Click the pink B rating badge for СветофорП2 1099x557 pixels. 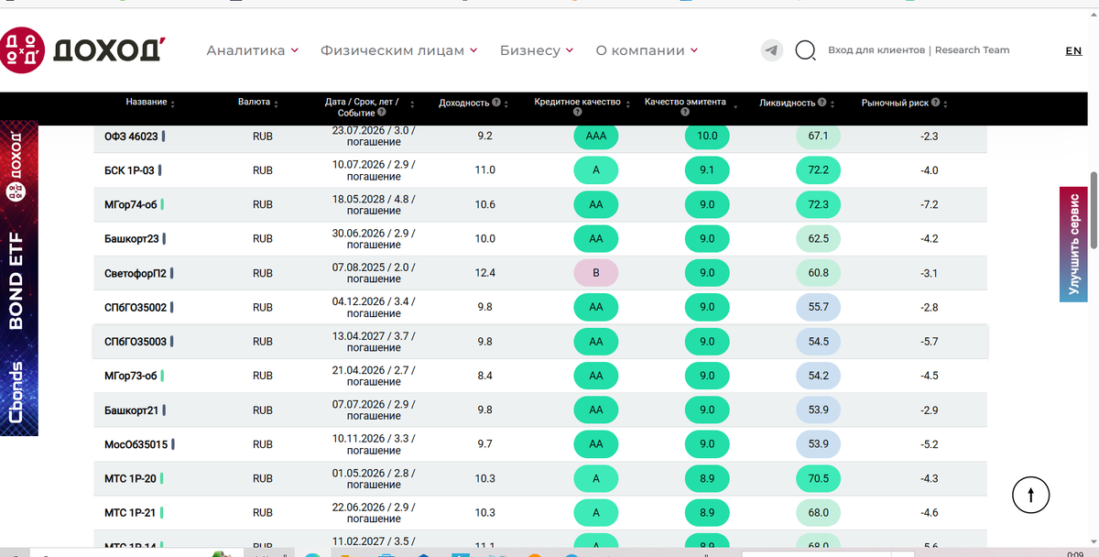pos(596,273)
